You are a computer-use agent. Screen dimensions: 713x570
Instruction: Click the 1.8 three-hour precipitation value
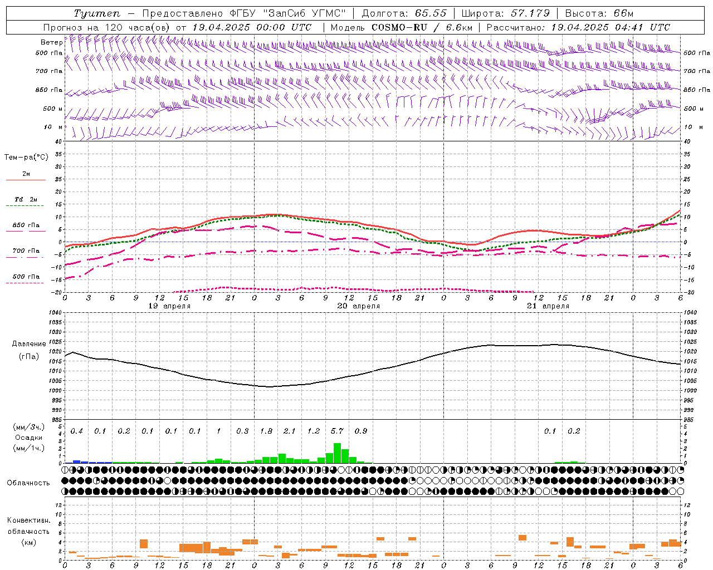point(266,431)
